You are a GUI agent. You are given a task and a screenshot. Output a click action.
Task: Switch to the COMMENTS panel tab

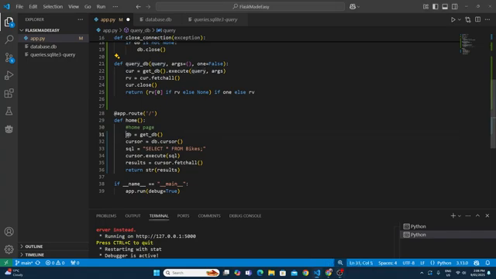(x=209, y=215)
